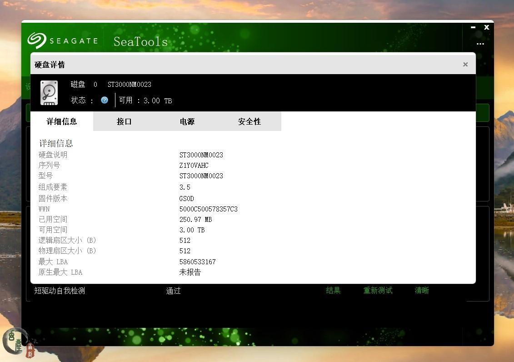Switch to the 接口 tab

pos(124,121)
